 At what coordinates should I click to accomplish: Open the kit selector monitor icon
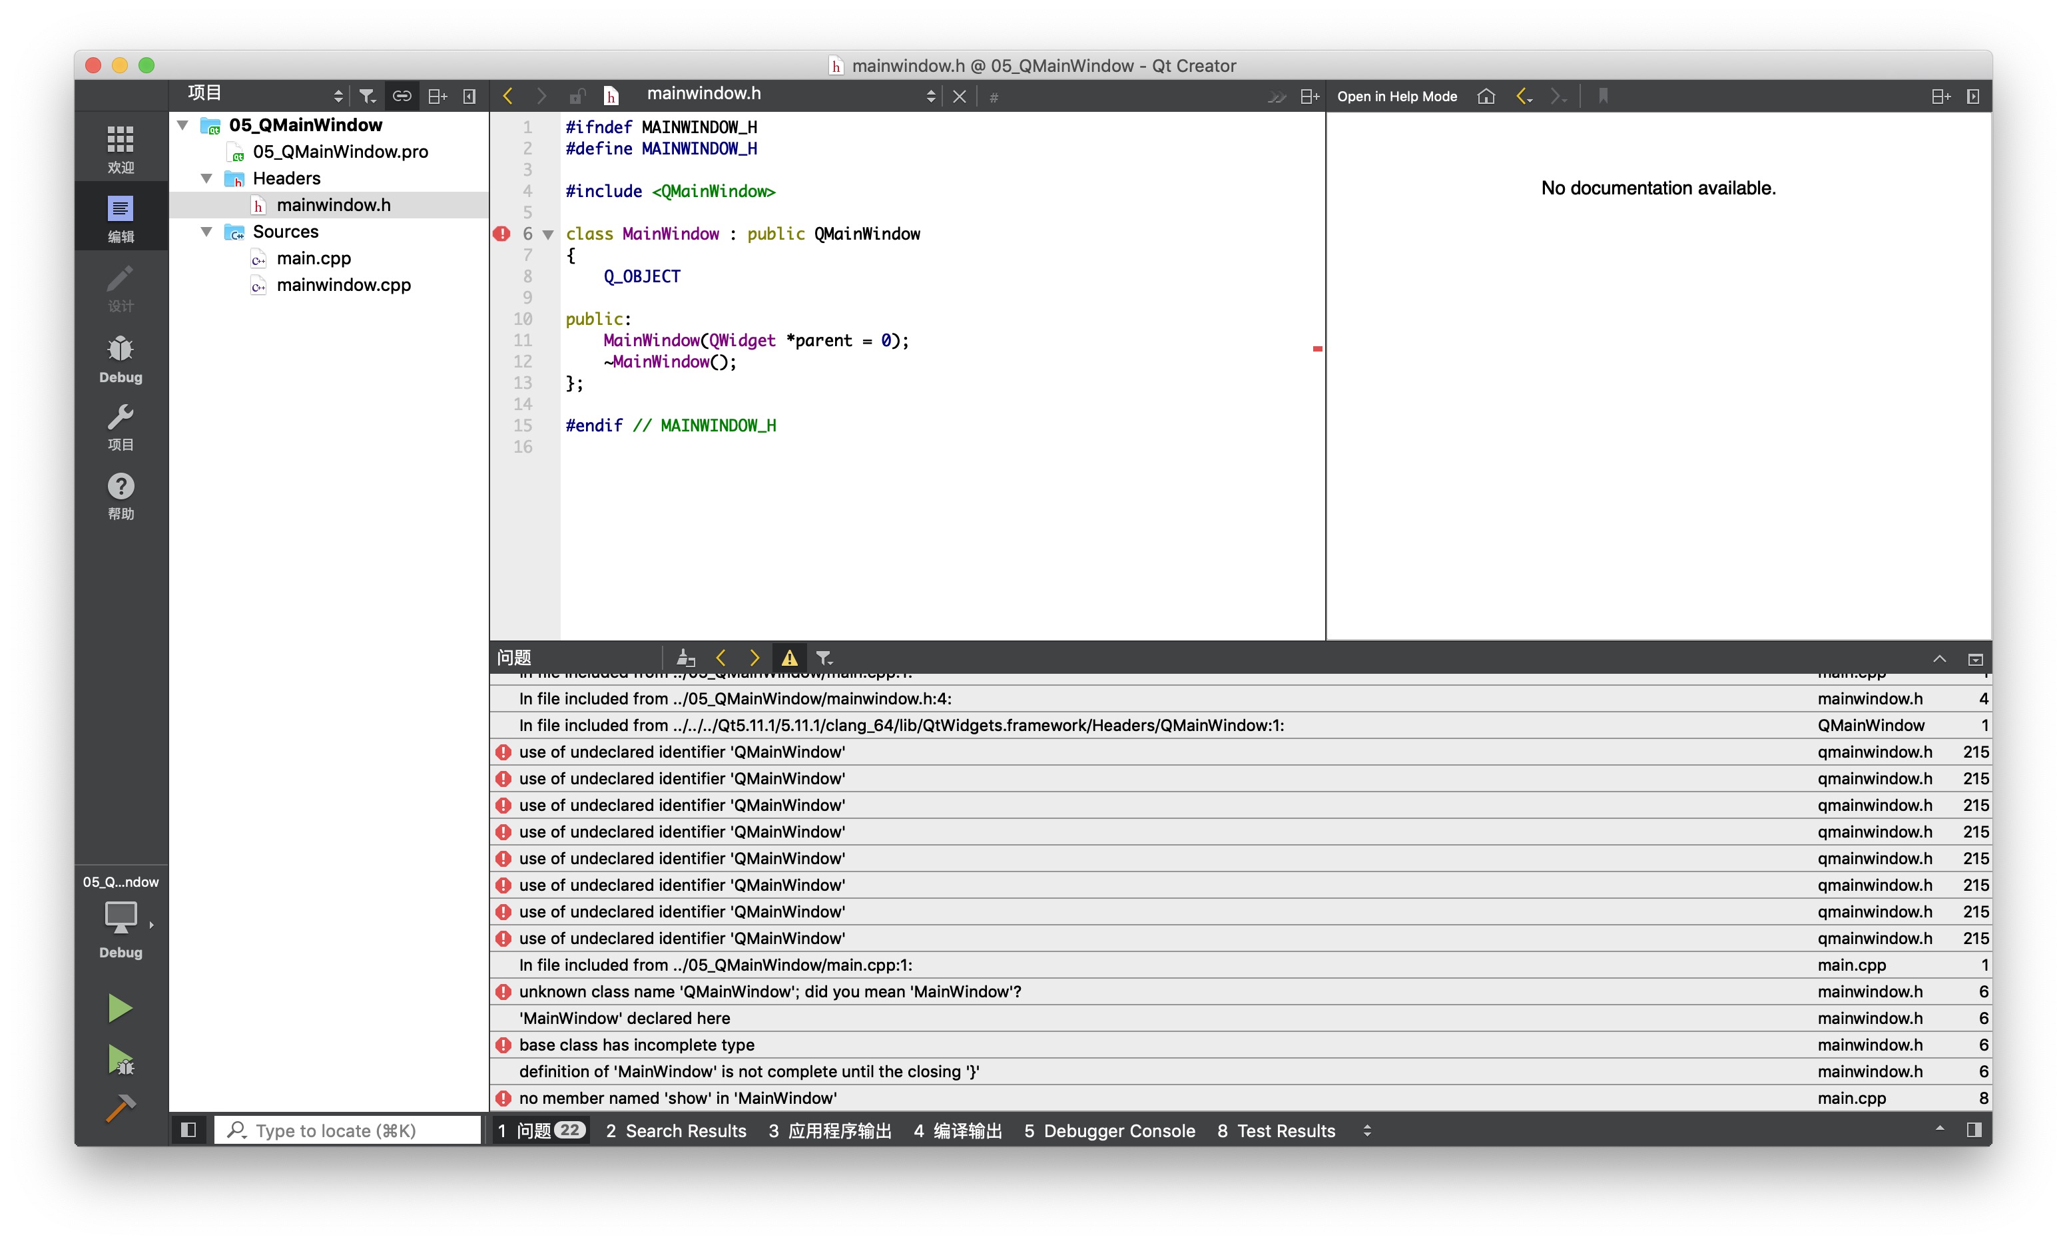pos(120,917)
